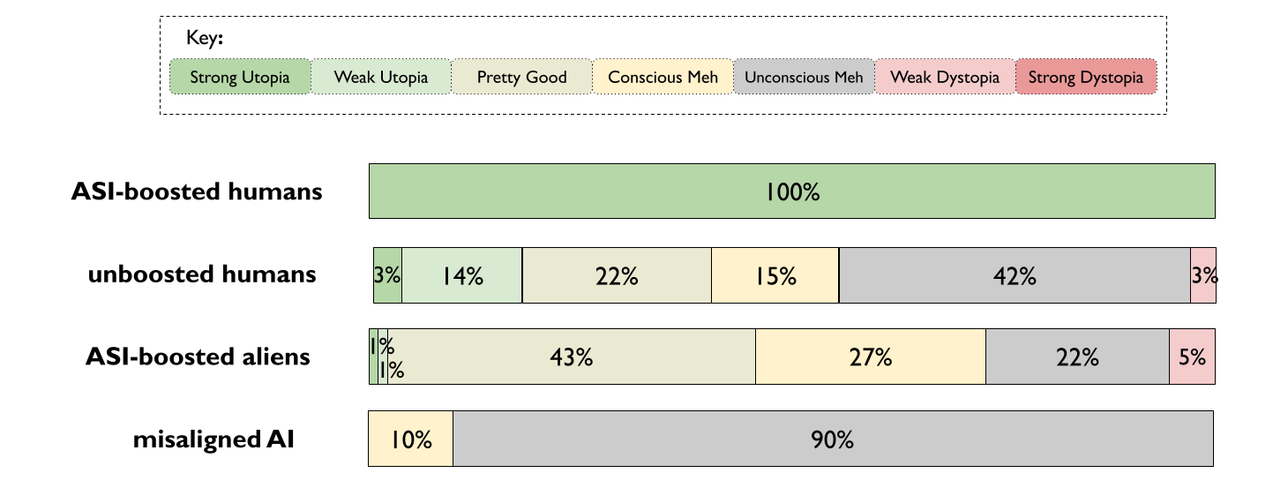Select the 5% pink segment for ASI-boosted aliens
The image size is (1273, 488).
tap(1192, 357)
